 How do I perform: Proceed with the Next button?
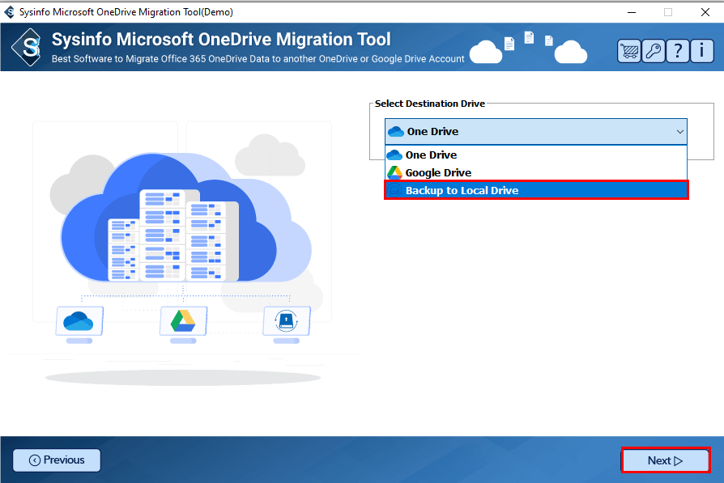click(x=665, y=460)
